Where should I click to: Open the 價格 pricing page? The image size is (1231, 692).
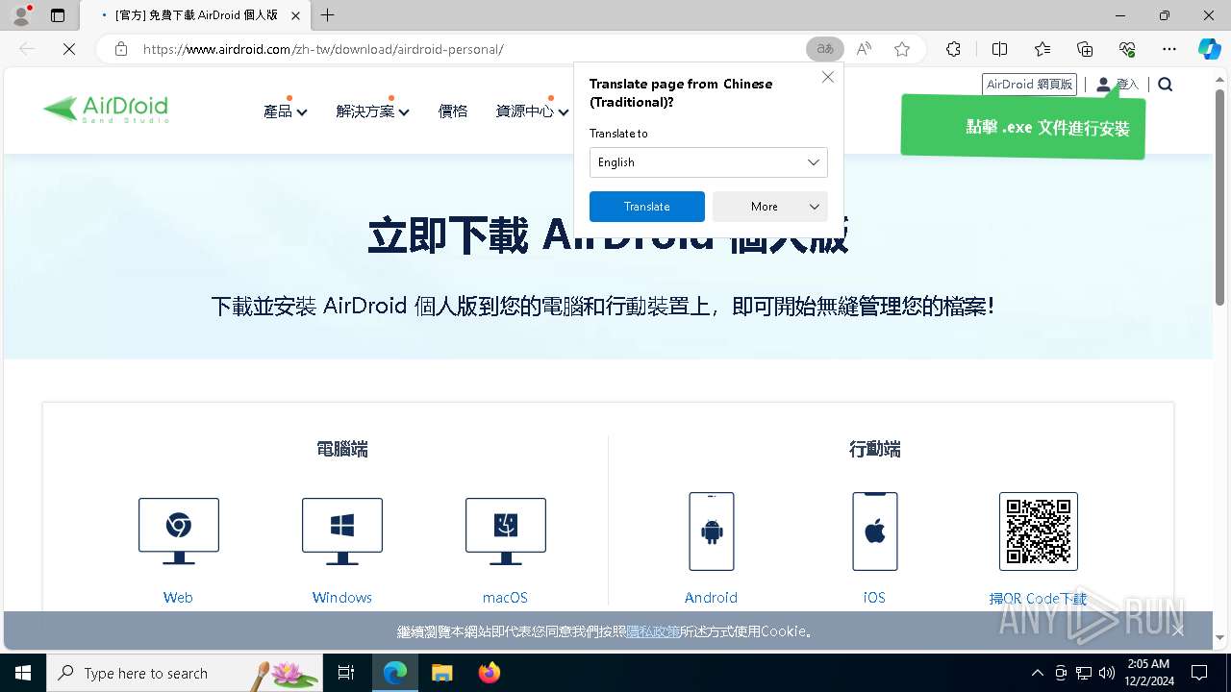453,111
